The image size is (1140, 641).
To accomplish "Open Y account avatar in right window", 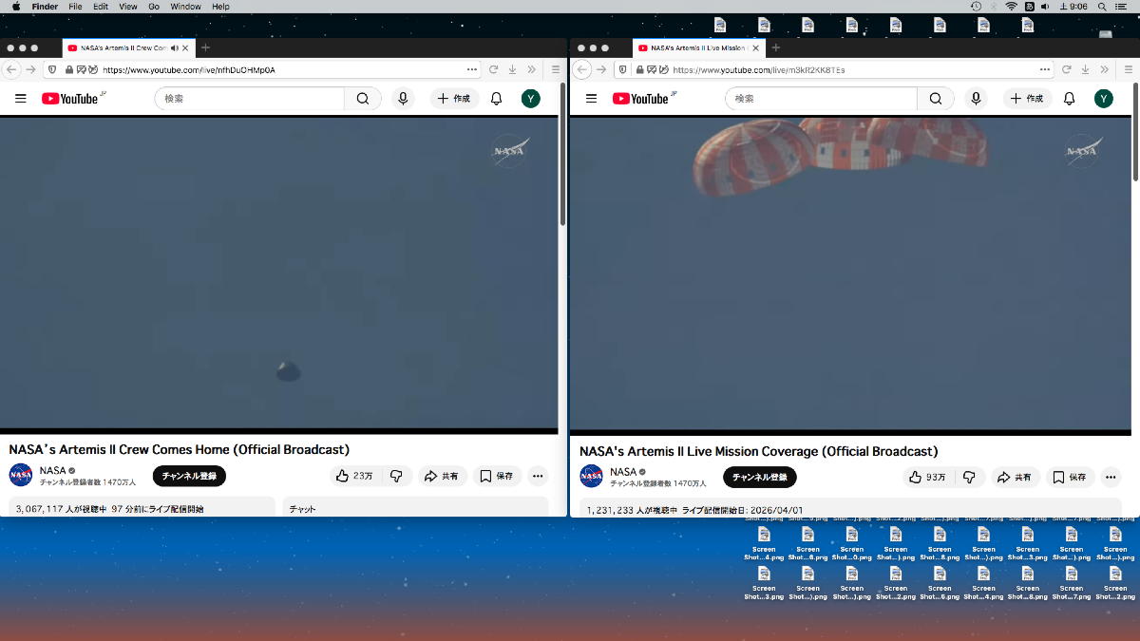I will click(x=1103, y=99).
